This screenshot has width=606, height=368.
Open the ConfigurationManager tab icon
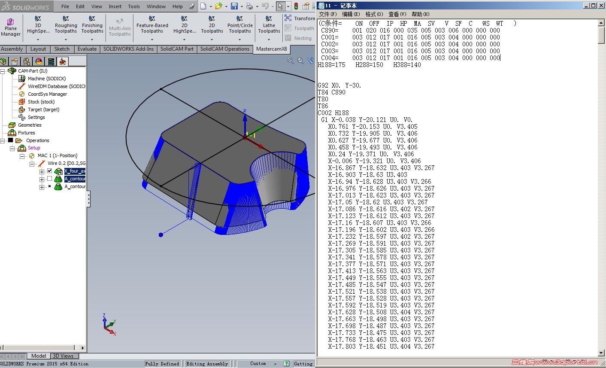coord(27,61)
